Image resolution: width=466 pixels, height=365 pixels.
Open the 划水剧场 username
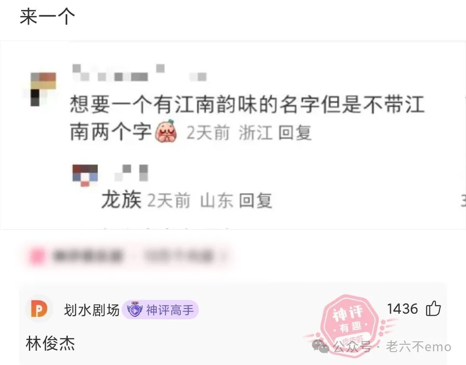(91, 310)
